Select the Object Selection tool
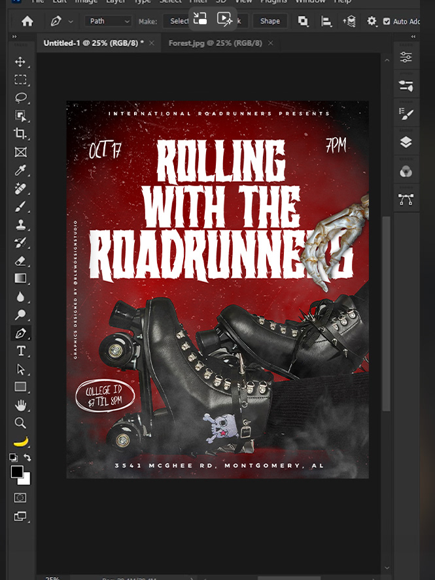Image resolution: width=435 pixels, height=580 pixels. [20, 116]
